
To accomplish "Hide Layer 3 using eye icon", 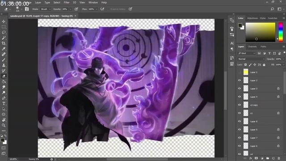I will 240,89.
